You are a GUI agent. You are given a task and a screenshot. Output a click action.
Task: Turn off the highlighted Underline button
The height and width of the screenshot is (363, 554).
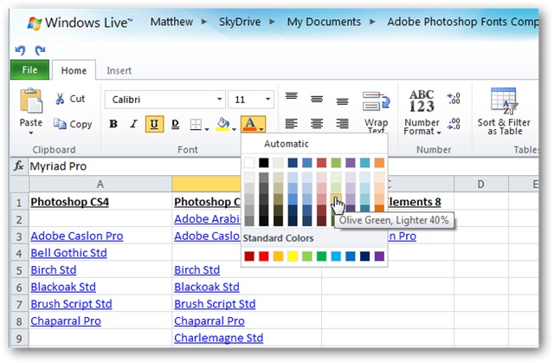(154, 124)
